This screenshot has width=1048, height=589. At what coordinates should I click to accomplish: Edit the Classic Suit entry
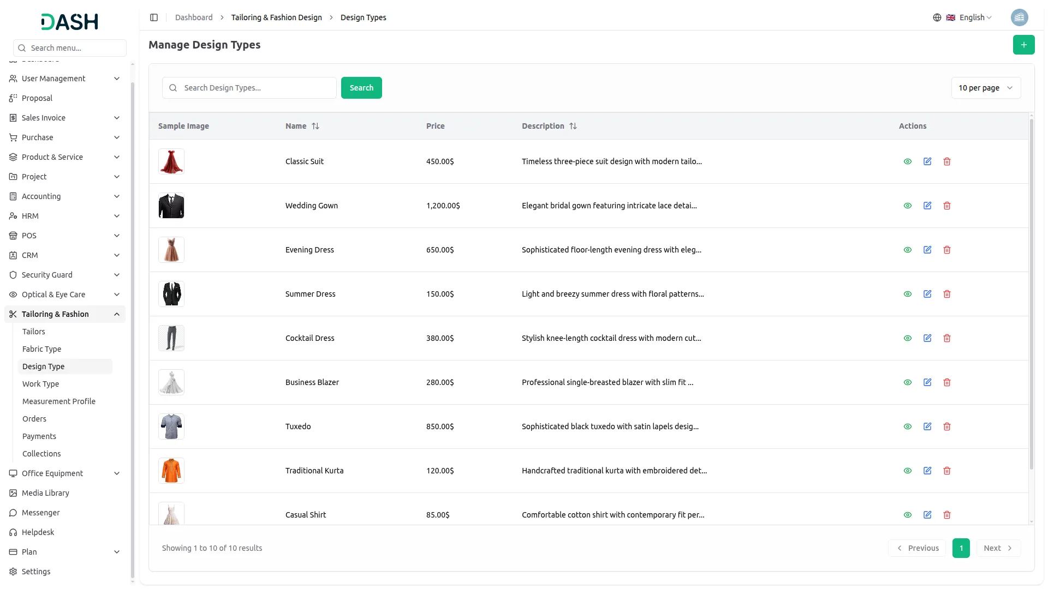tap(927, 161)
